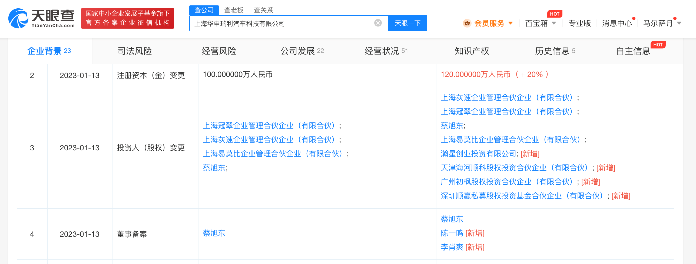Click 会员服务 in the header
The width and height of the screenshot is (696, 264).
pos(489,23)
